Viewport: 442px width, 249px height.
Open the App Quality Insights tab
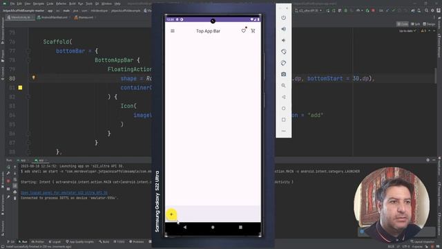pos(80,241)
